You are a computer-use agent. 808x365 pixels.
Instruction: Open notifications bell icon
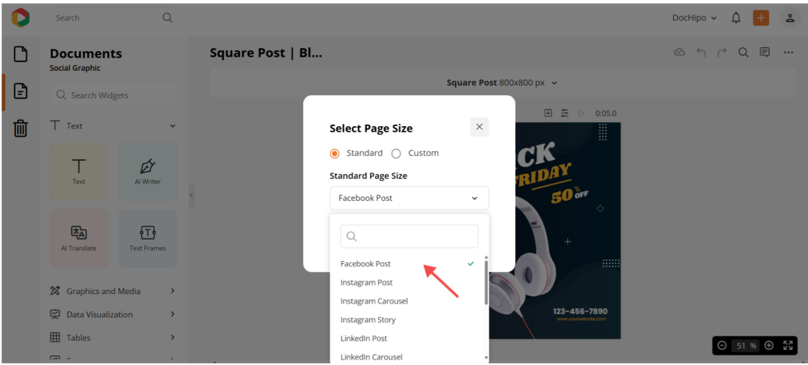point(736,18)
